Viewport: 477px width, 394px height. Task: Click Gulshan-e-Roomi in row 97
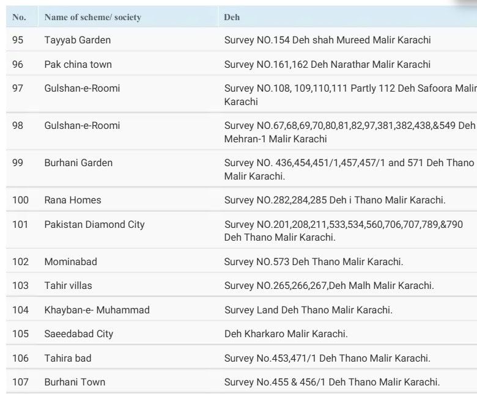click(x=82, y=89)
